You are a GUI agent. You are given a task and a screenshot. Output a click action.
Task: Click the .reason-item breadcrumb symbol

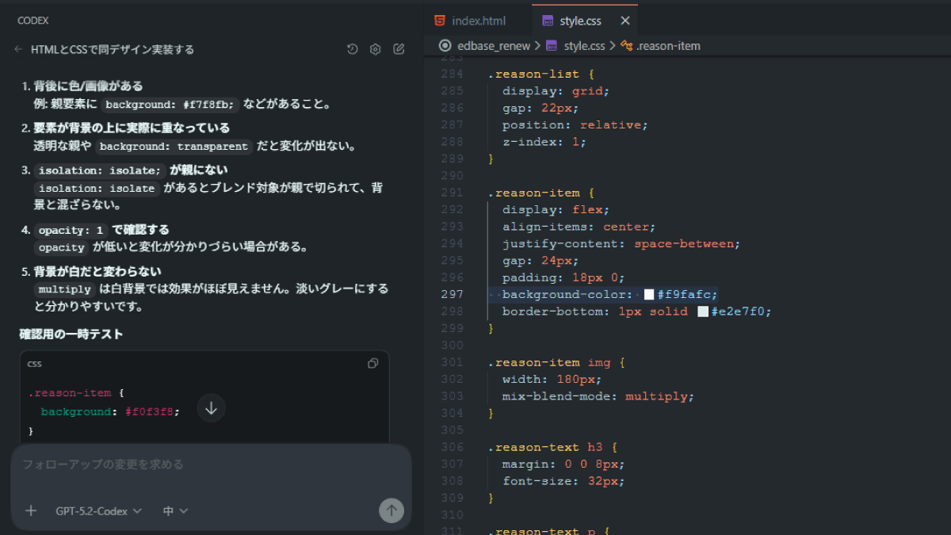(x=667, y=46)
